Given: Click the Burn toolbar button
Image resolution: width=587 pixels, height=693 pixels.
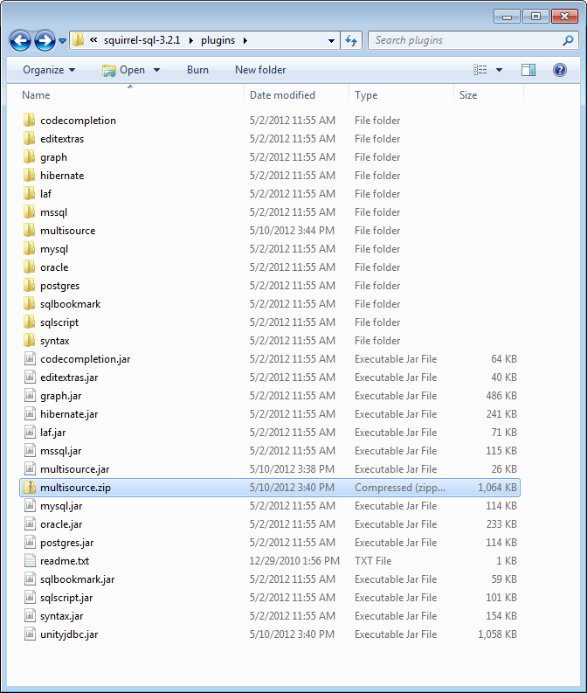Looking at the screenshot, I should click(197, 70).
